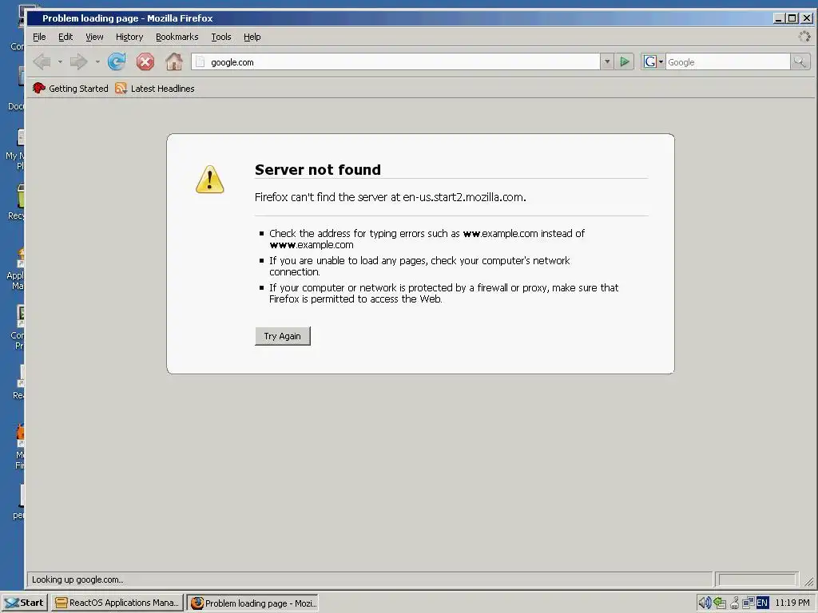Go to the Home page icon
Image resolution: width=818 pixels, height=613 pixels.
coord(174,61)
